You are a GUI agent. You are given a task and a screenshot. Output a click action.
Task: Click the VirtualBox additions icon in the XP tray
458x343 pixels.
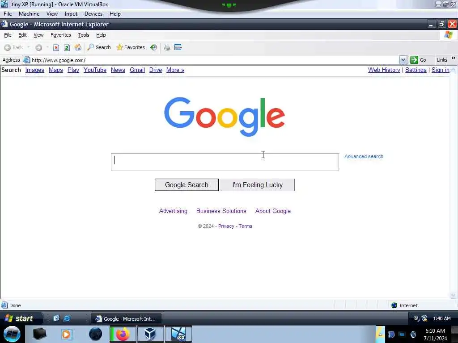(x=424, y=318)
